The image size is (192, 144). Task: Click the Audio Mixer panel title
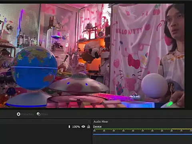click(x=101, y=122)
